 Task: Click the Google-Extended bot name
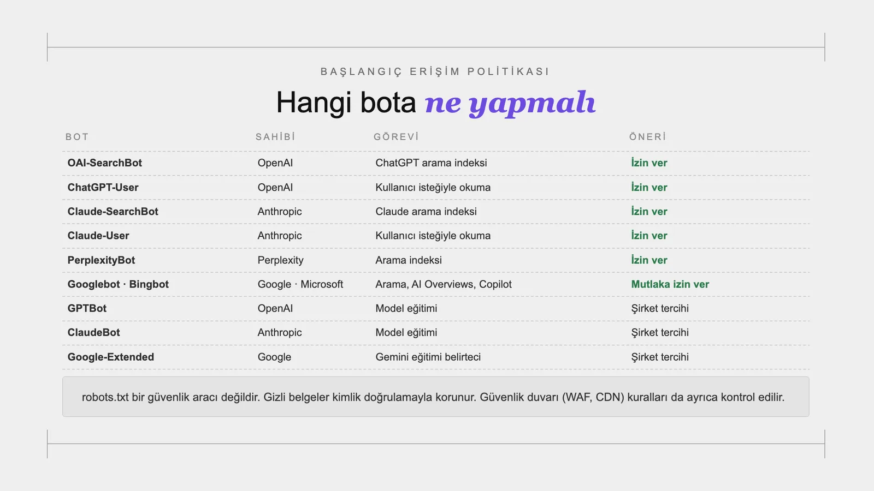(111, 357)
